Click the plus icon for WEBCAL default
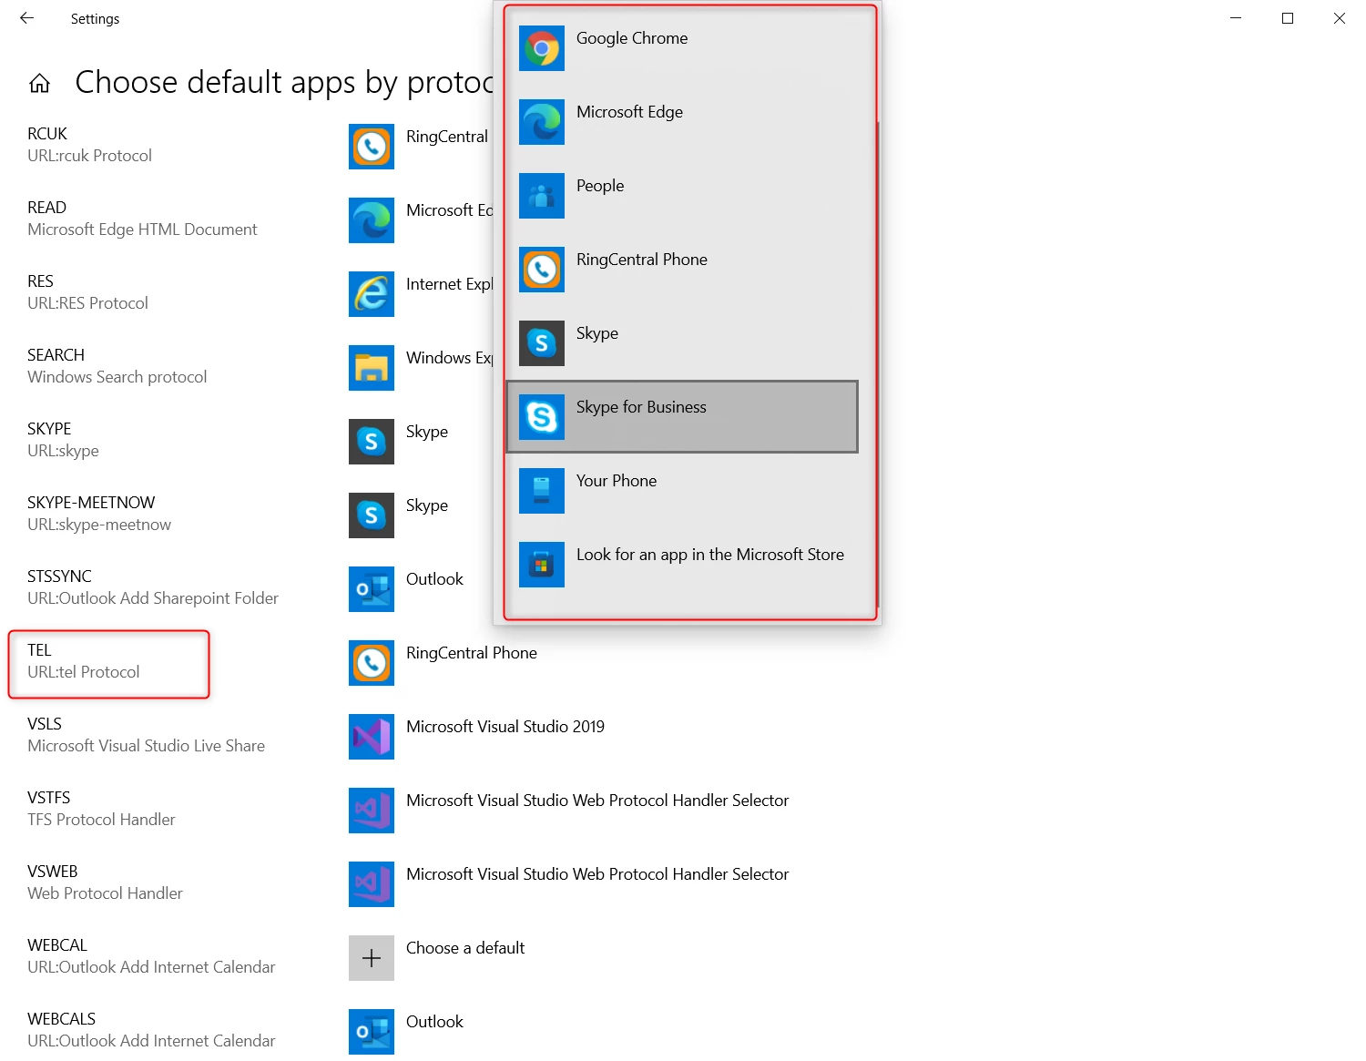Screen dimensions: 1366x1061 [x=372, y=958]
